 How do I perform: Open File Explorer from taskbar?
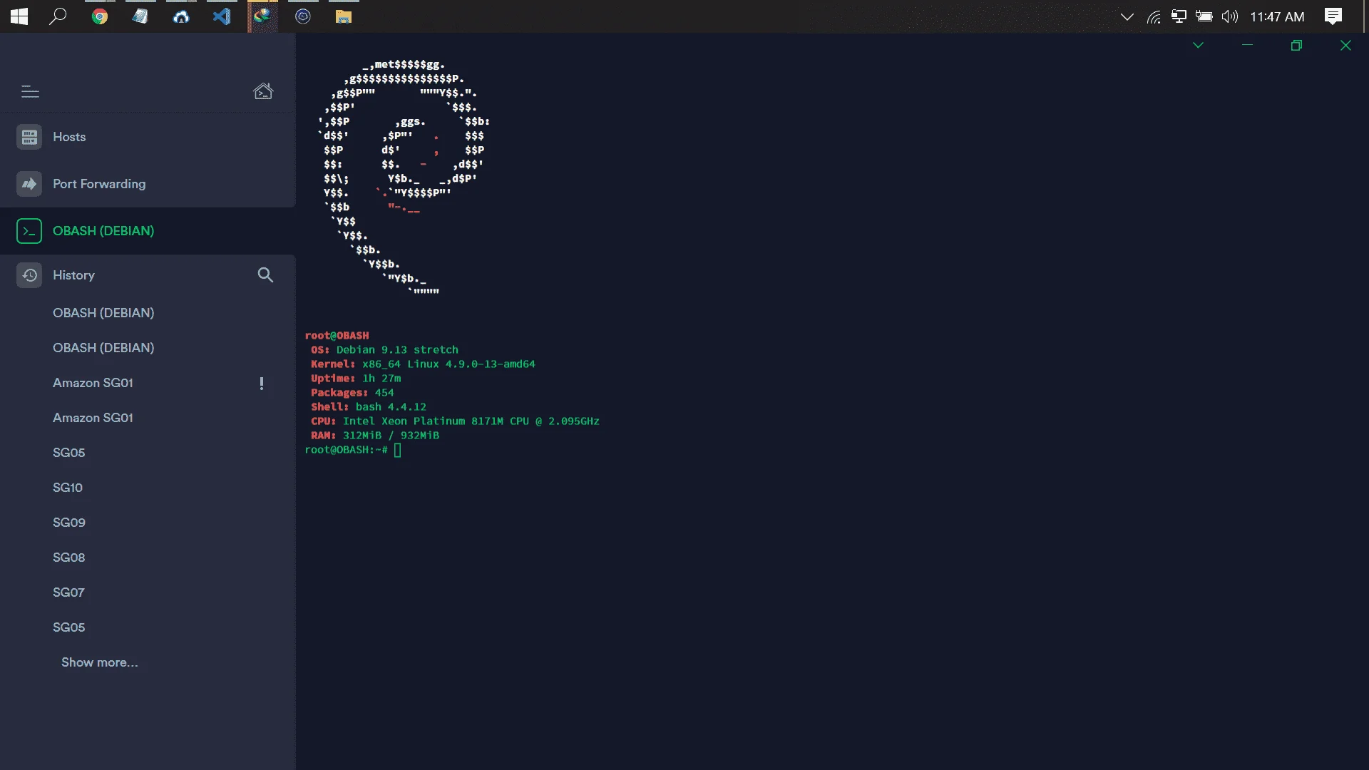(344, 16)
